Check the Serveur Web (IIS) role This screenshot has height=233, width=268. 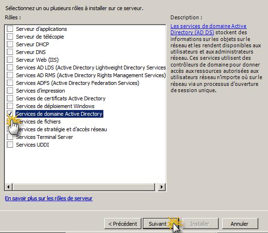(10, 59)
